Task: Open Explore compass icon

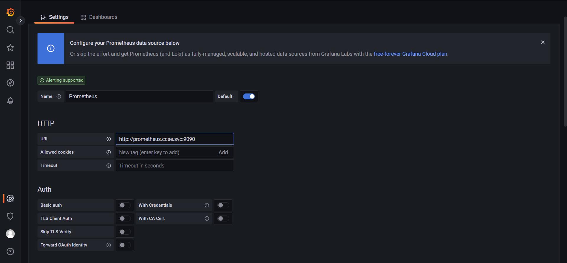Action: [10, 83]
